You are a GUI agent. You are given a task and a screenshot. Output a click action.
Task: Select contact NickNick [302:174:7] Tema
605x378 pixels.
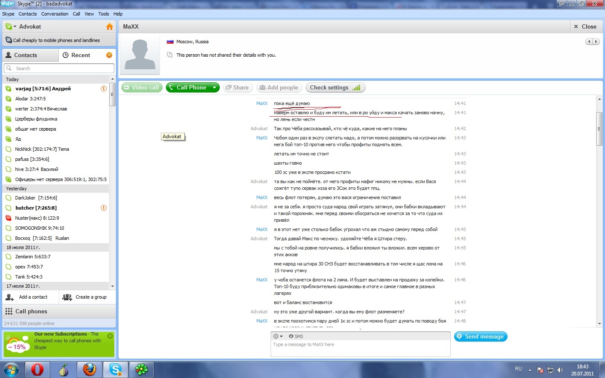tap(56, 149)
